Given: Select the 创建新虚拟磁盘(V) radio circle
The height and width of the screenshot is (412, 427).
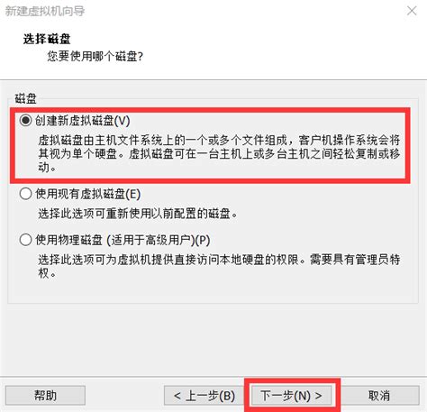Looking at the screenshot, I should (x=25, y=121).
